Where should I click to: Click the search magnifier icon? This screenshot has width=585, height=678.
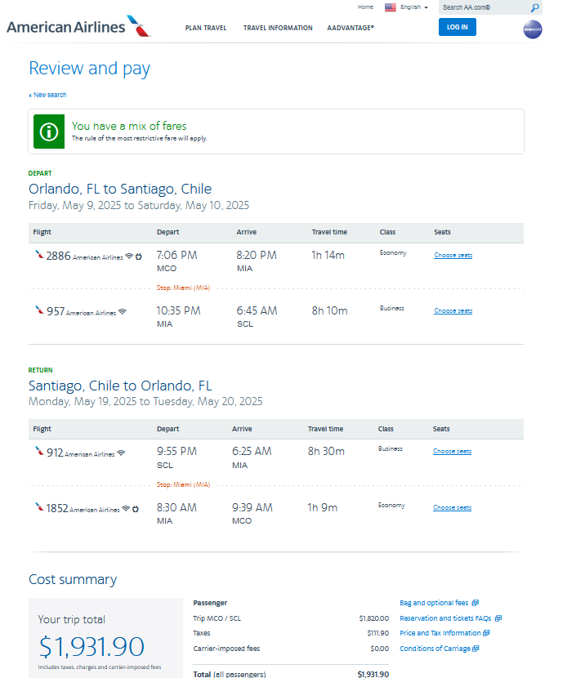click(x=534, y=7)
